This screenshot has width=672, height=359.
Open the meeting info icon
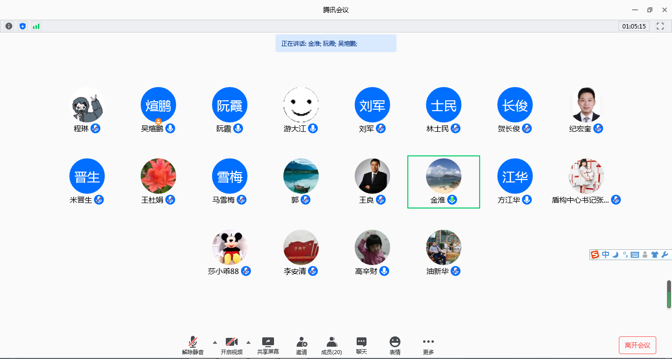(9, 26)
